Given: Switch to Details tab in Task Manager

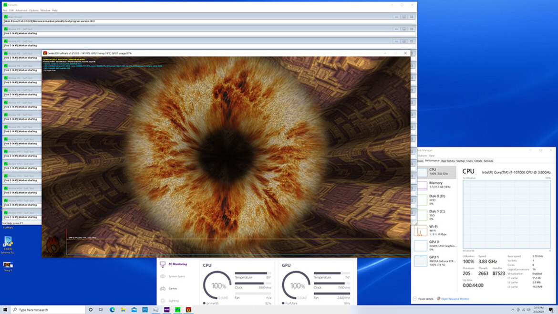Looking at the screenshot, I should [x=478, y=161].
